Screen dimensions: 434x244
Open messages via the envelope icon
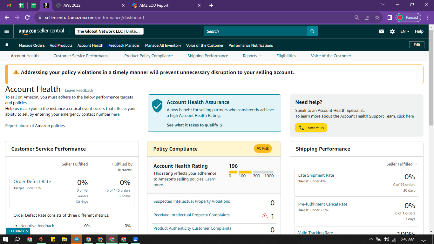(x=382, y=31)
